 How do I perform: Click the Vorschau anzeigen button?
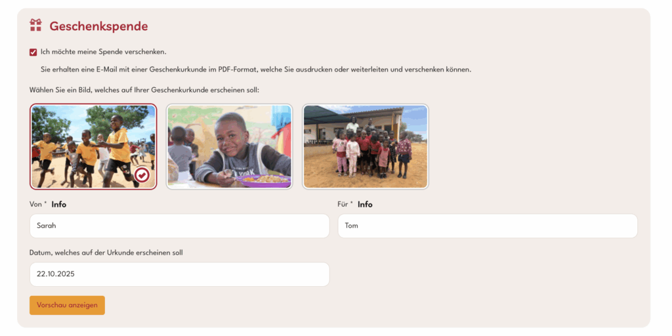[x=68, y=305]
